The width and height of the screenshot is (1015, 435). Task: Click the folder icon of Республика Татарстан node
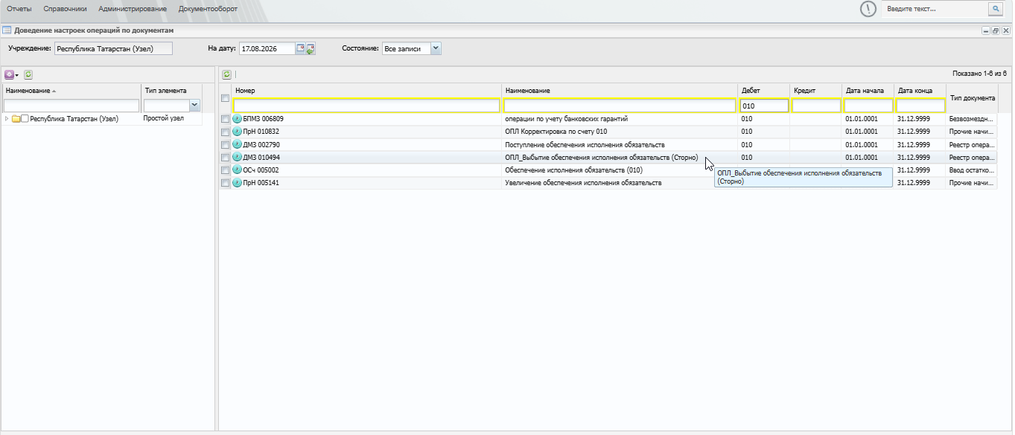[x=16, y=119]
